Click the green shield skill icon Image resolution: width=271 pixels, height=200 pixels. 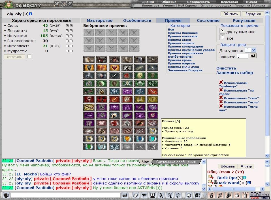(x=89, y=147)
